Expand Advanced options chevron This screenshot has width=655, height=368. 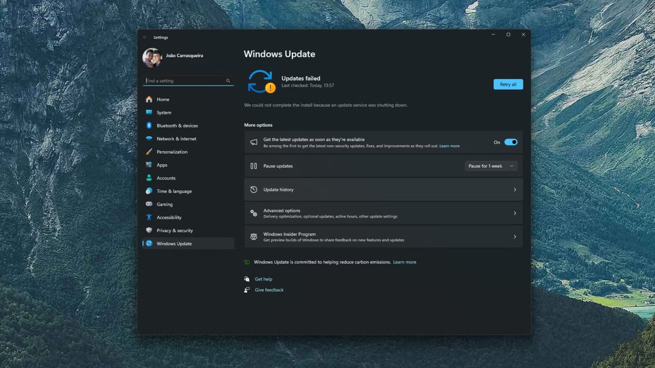515,213
